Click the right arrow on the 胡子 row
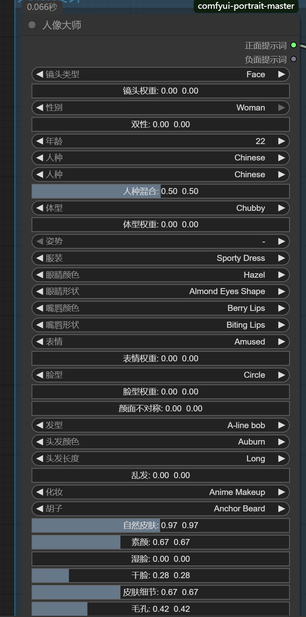Screen dimensions: 306x617 click(282, 509)
